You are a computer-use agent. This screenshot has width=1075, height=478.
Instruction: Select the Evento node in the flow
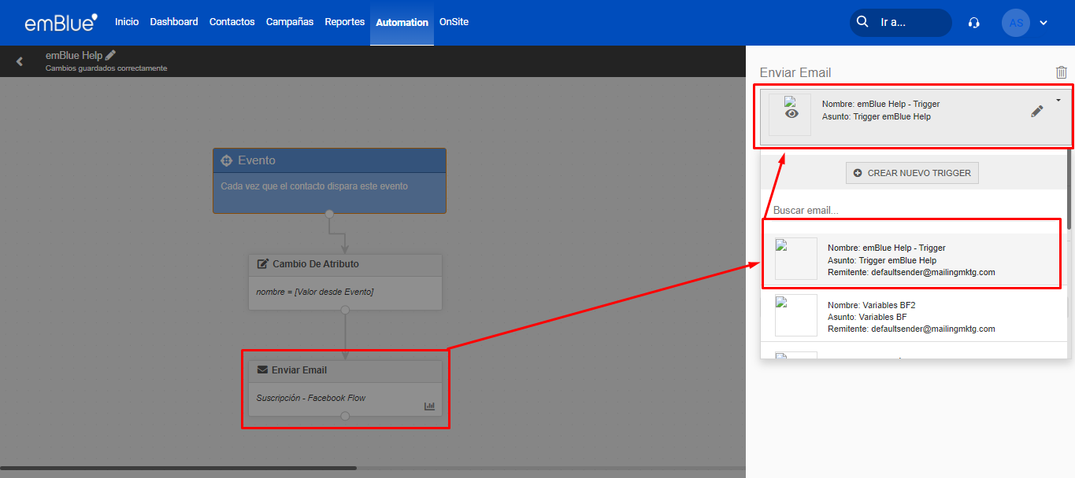[x=329, y=181]
